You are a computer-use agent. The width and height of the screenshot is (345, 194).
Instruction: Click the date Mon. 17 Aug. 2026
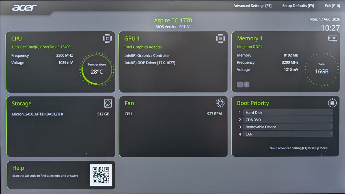coord(325,19)
